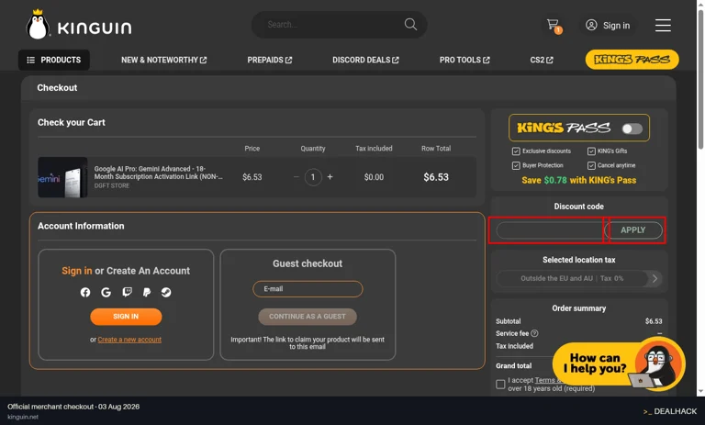This screenshot has height=425, width=705.
Task: Sign in with Google icon
Action: [x=106, y=292]
